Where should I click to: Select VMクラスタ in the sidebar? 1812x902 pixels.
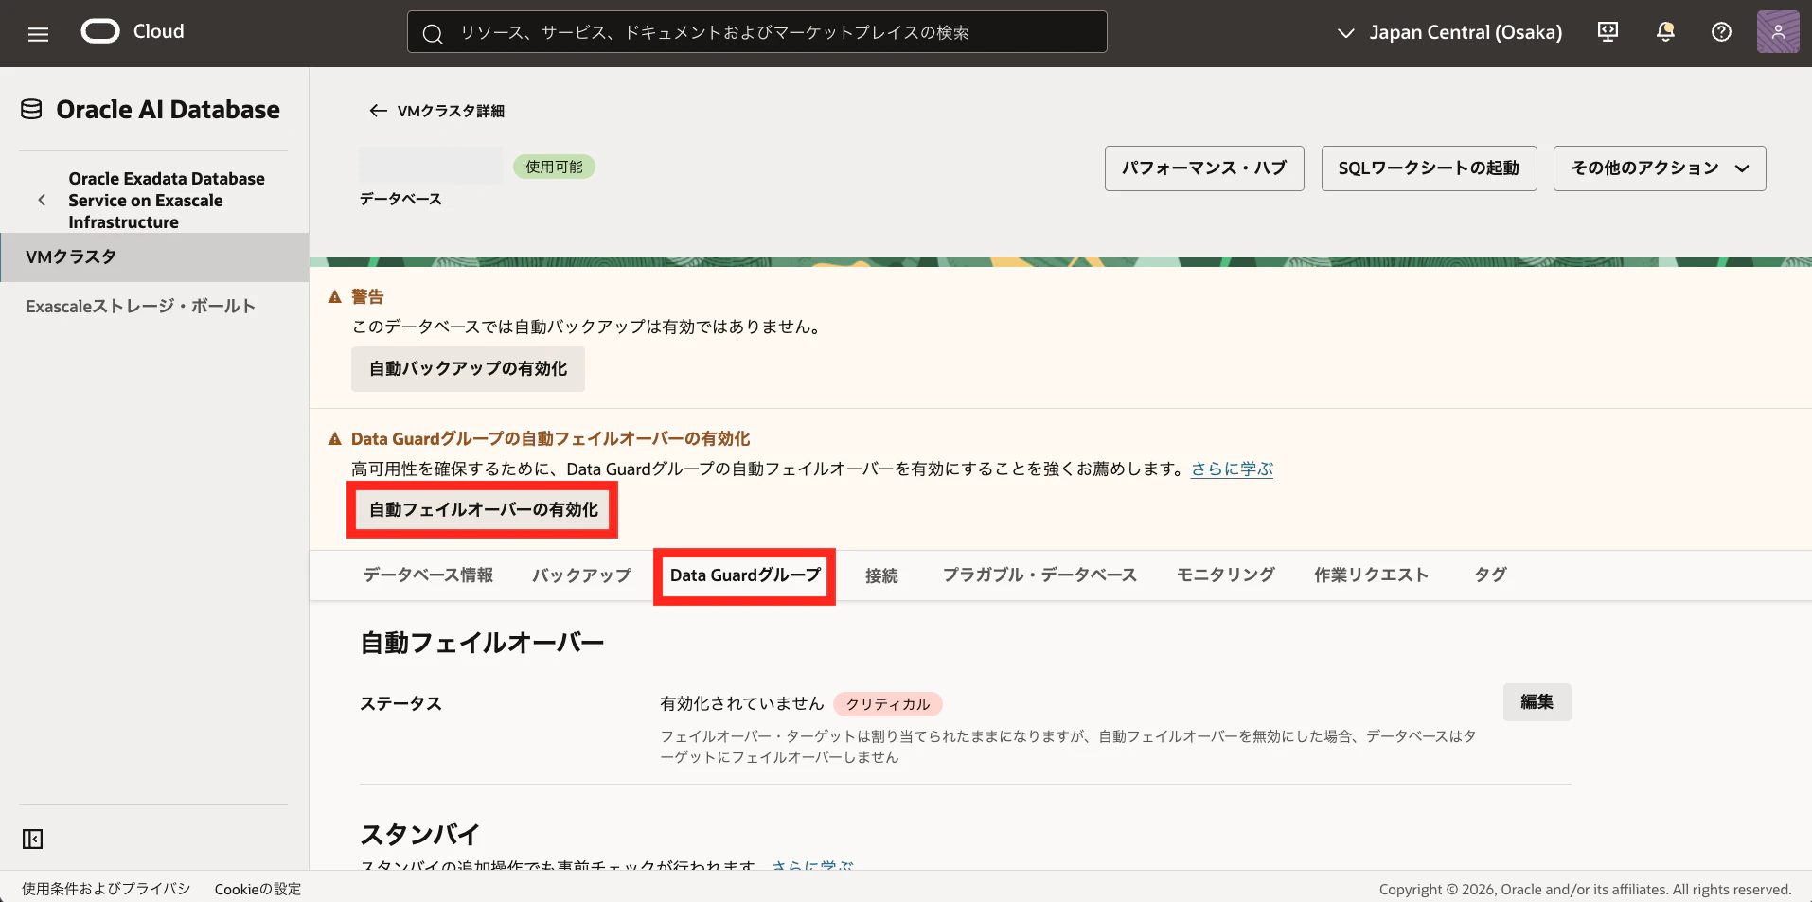pos(154,257)
